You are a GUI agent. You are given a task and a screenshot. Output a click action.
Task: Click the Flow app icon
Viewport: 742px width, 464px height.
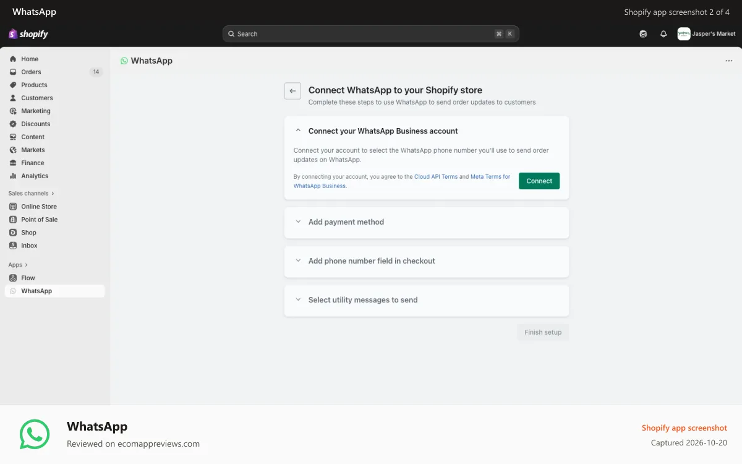click(13, 278)
